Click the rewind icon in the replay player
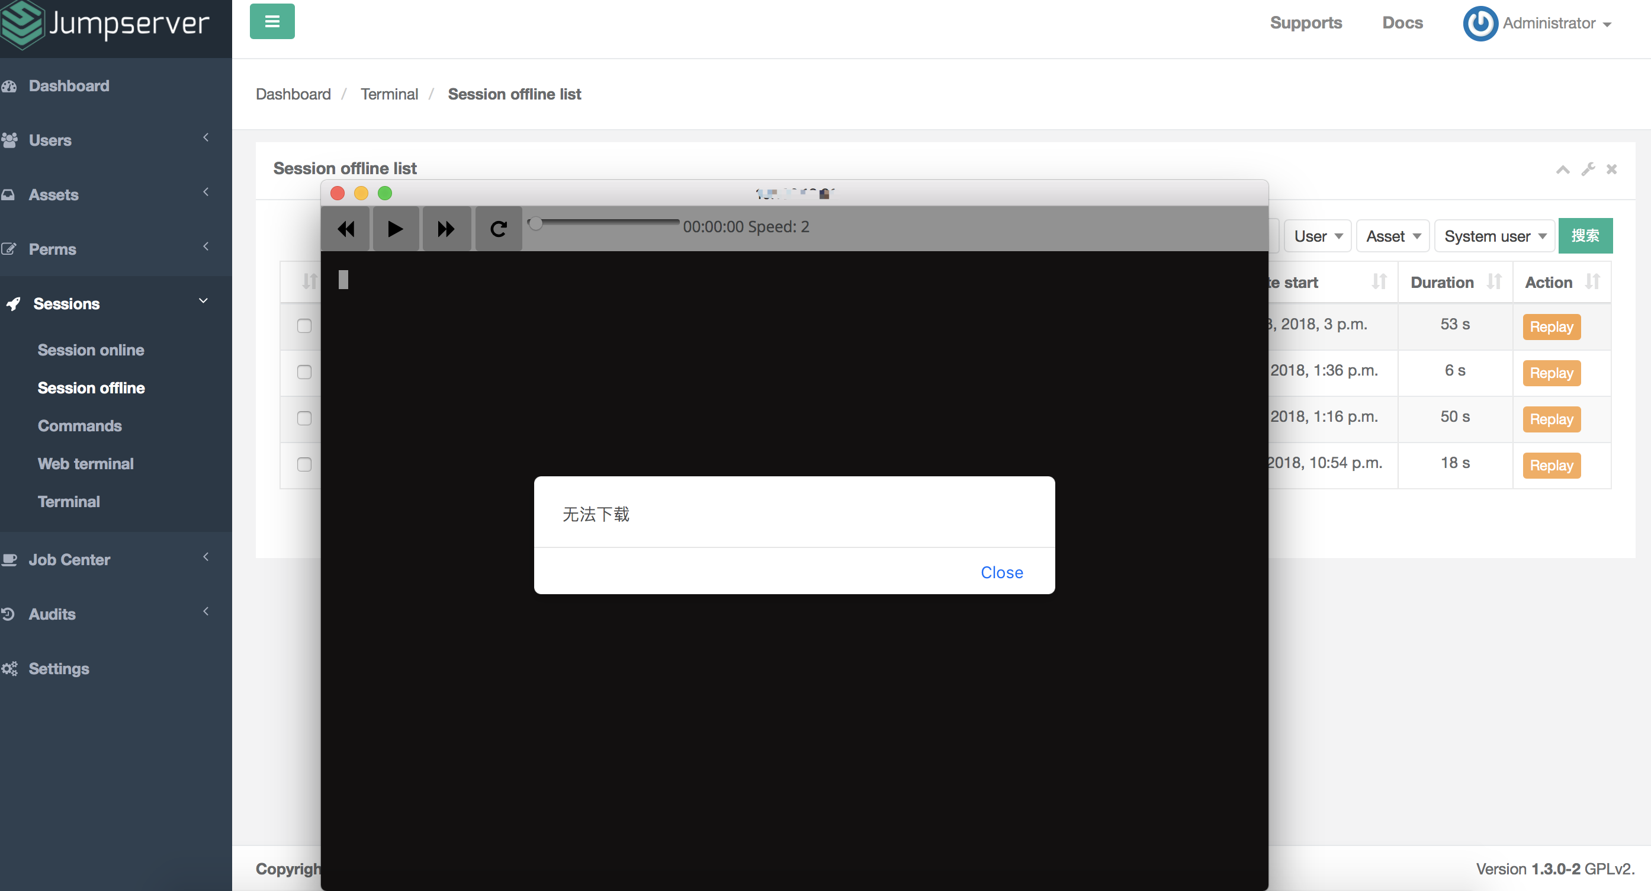Image resolution: width=1651 pixels, height=891 pixels. tap(345, 229)
